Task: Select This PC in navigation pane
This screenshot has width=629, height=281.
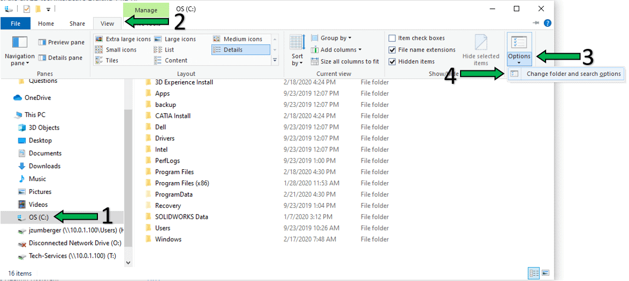Action: coord(30,115)
